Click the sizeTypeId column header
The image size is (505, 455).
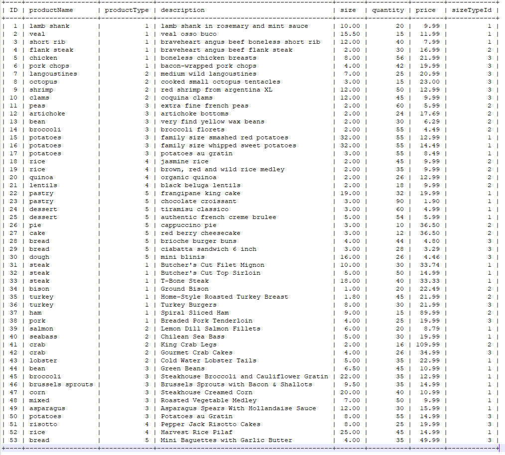coord(472,10)
